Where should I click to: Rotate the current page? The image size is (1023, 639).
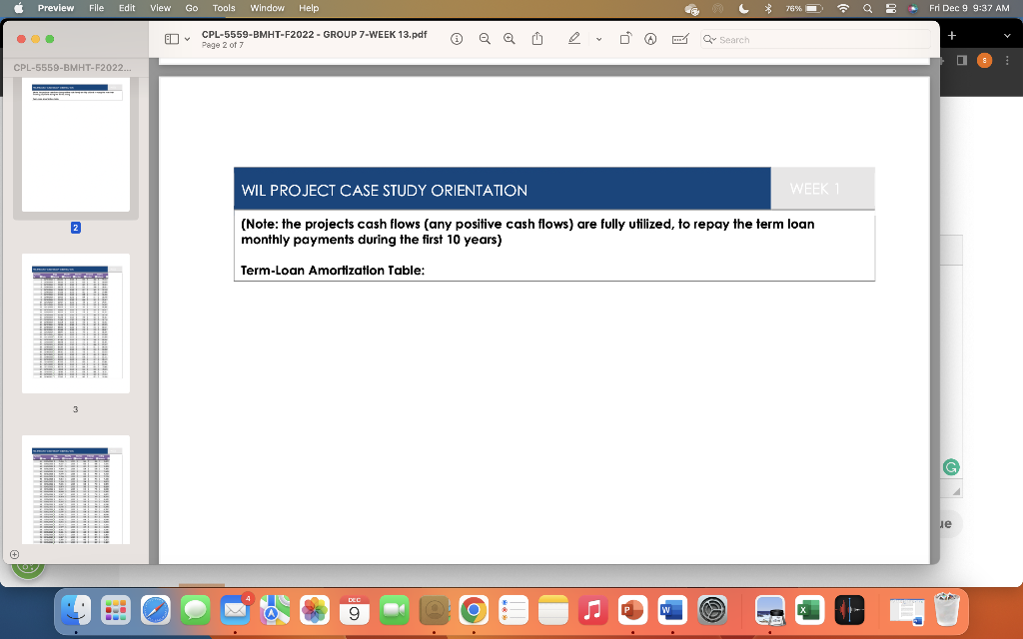pyautogui.click(x=626, y=39)
